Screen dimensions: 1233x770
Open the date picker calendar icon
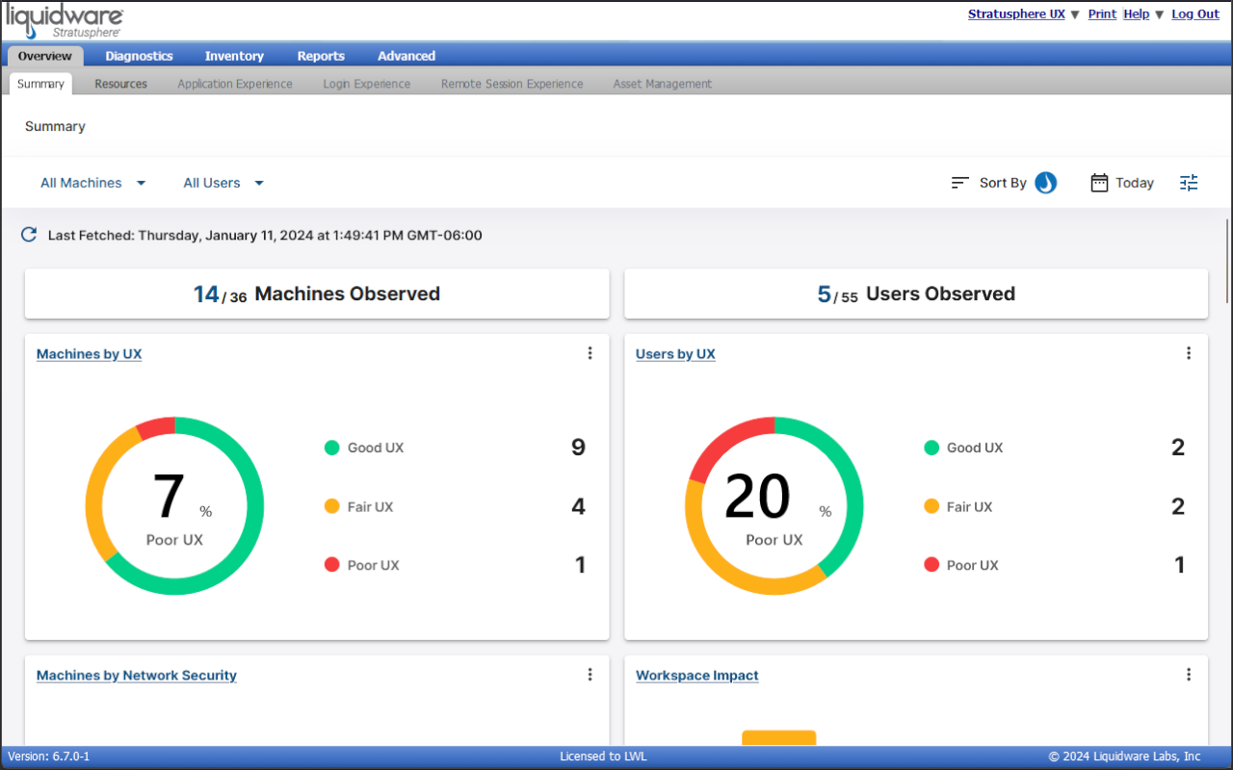(x=1099, y=182)
